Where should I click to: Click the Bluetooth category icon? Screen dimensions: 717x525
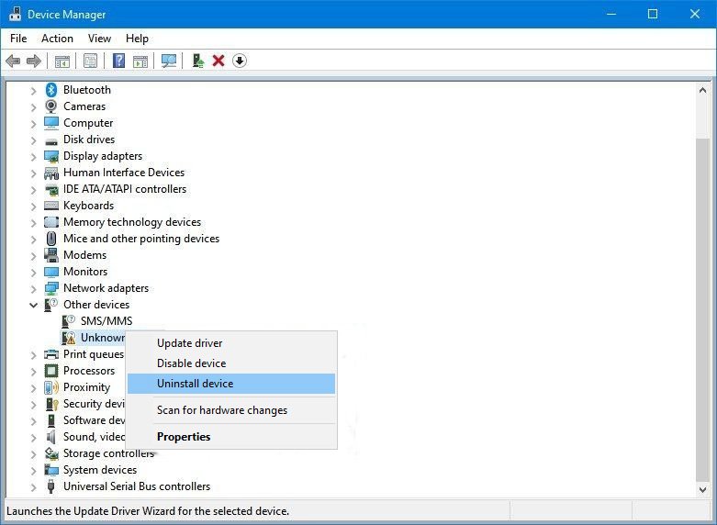tap(51, 90)
